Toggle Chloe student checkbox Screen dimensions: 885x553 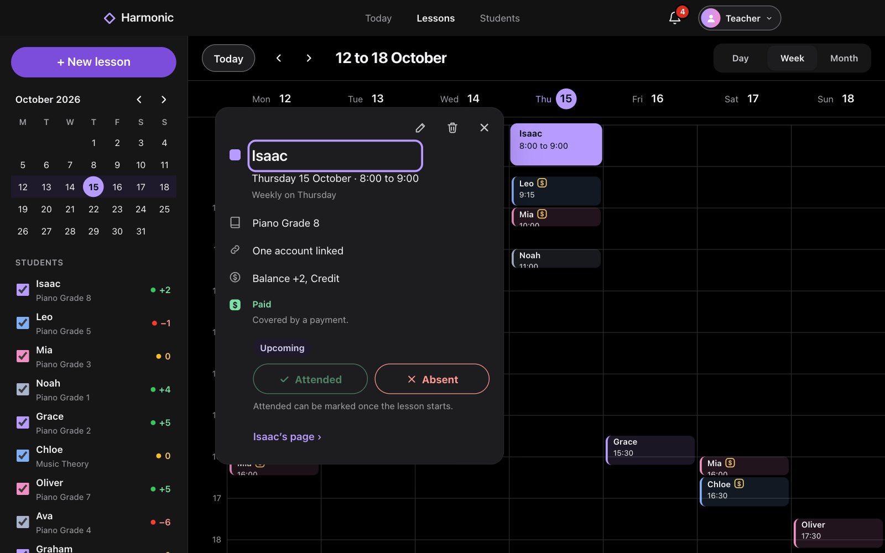23,455
